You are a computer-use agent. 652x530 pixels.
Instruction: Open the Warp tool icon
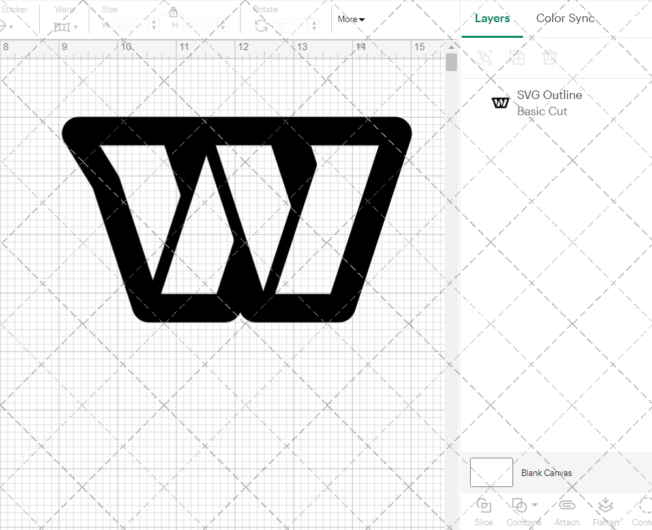pos(62,27)
